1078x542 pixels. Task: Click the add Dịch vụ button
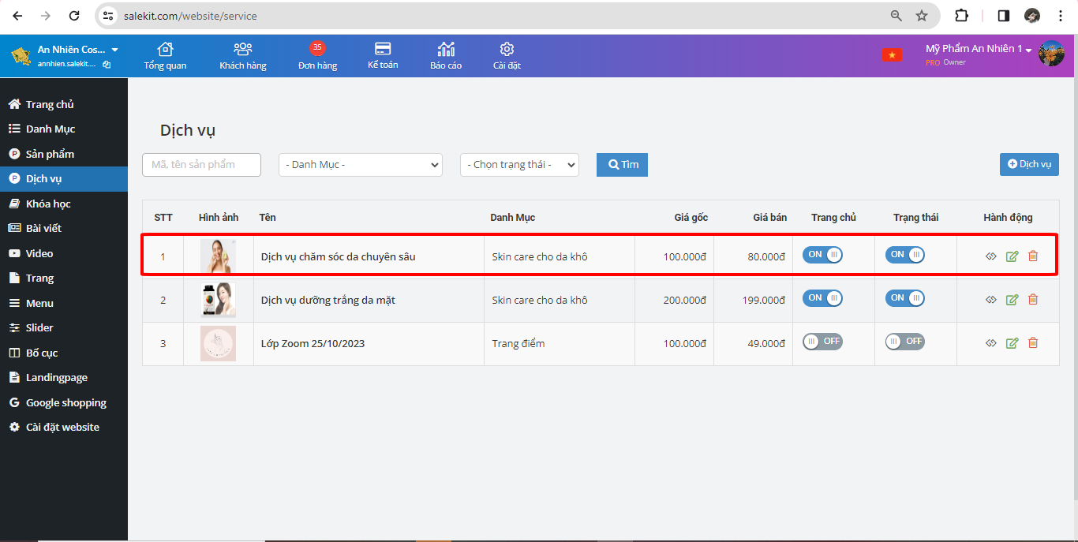[x=1029, y=164]
